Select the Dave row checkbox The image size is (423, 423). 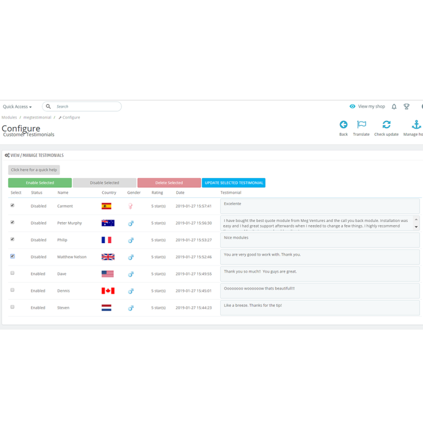click(x=12, y=273)
